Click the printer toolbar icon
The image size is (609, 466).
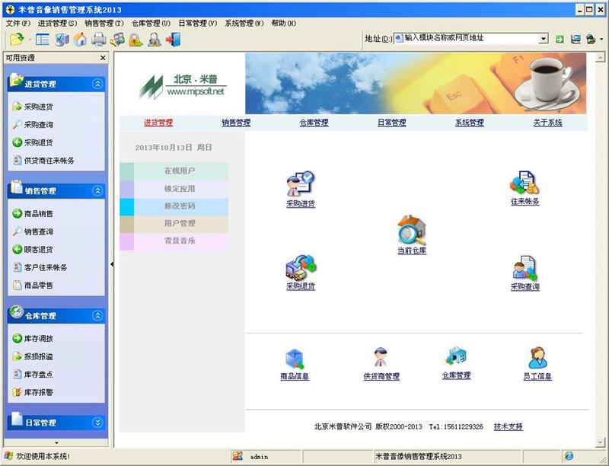click(x=99, y=40)
